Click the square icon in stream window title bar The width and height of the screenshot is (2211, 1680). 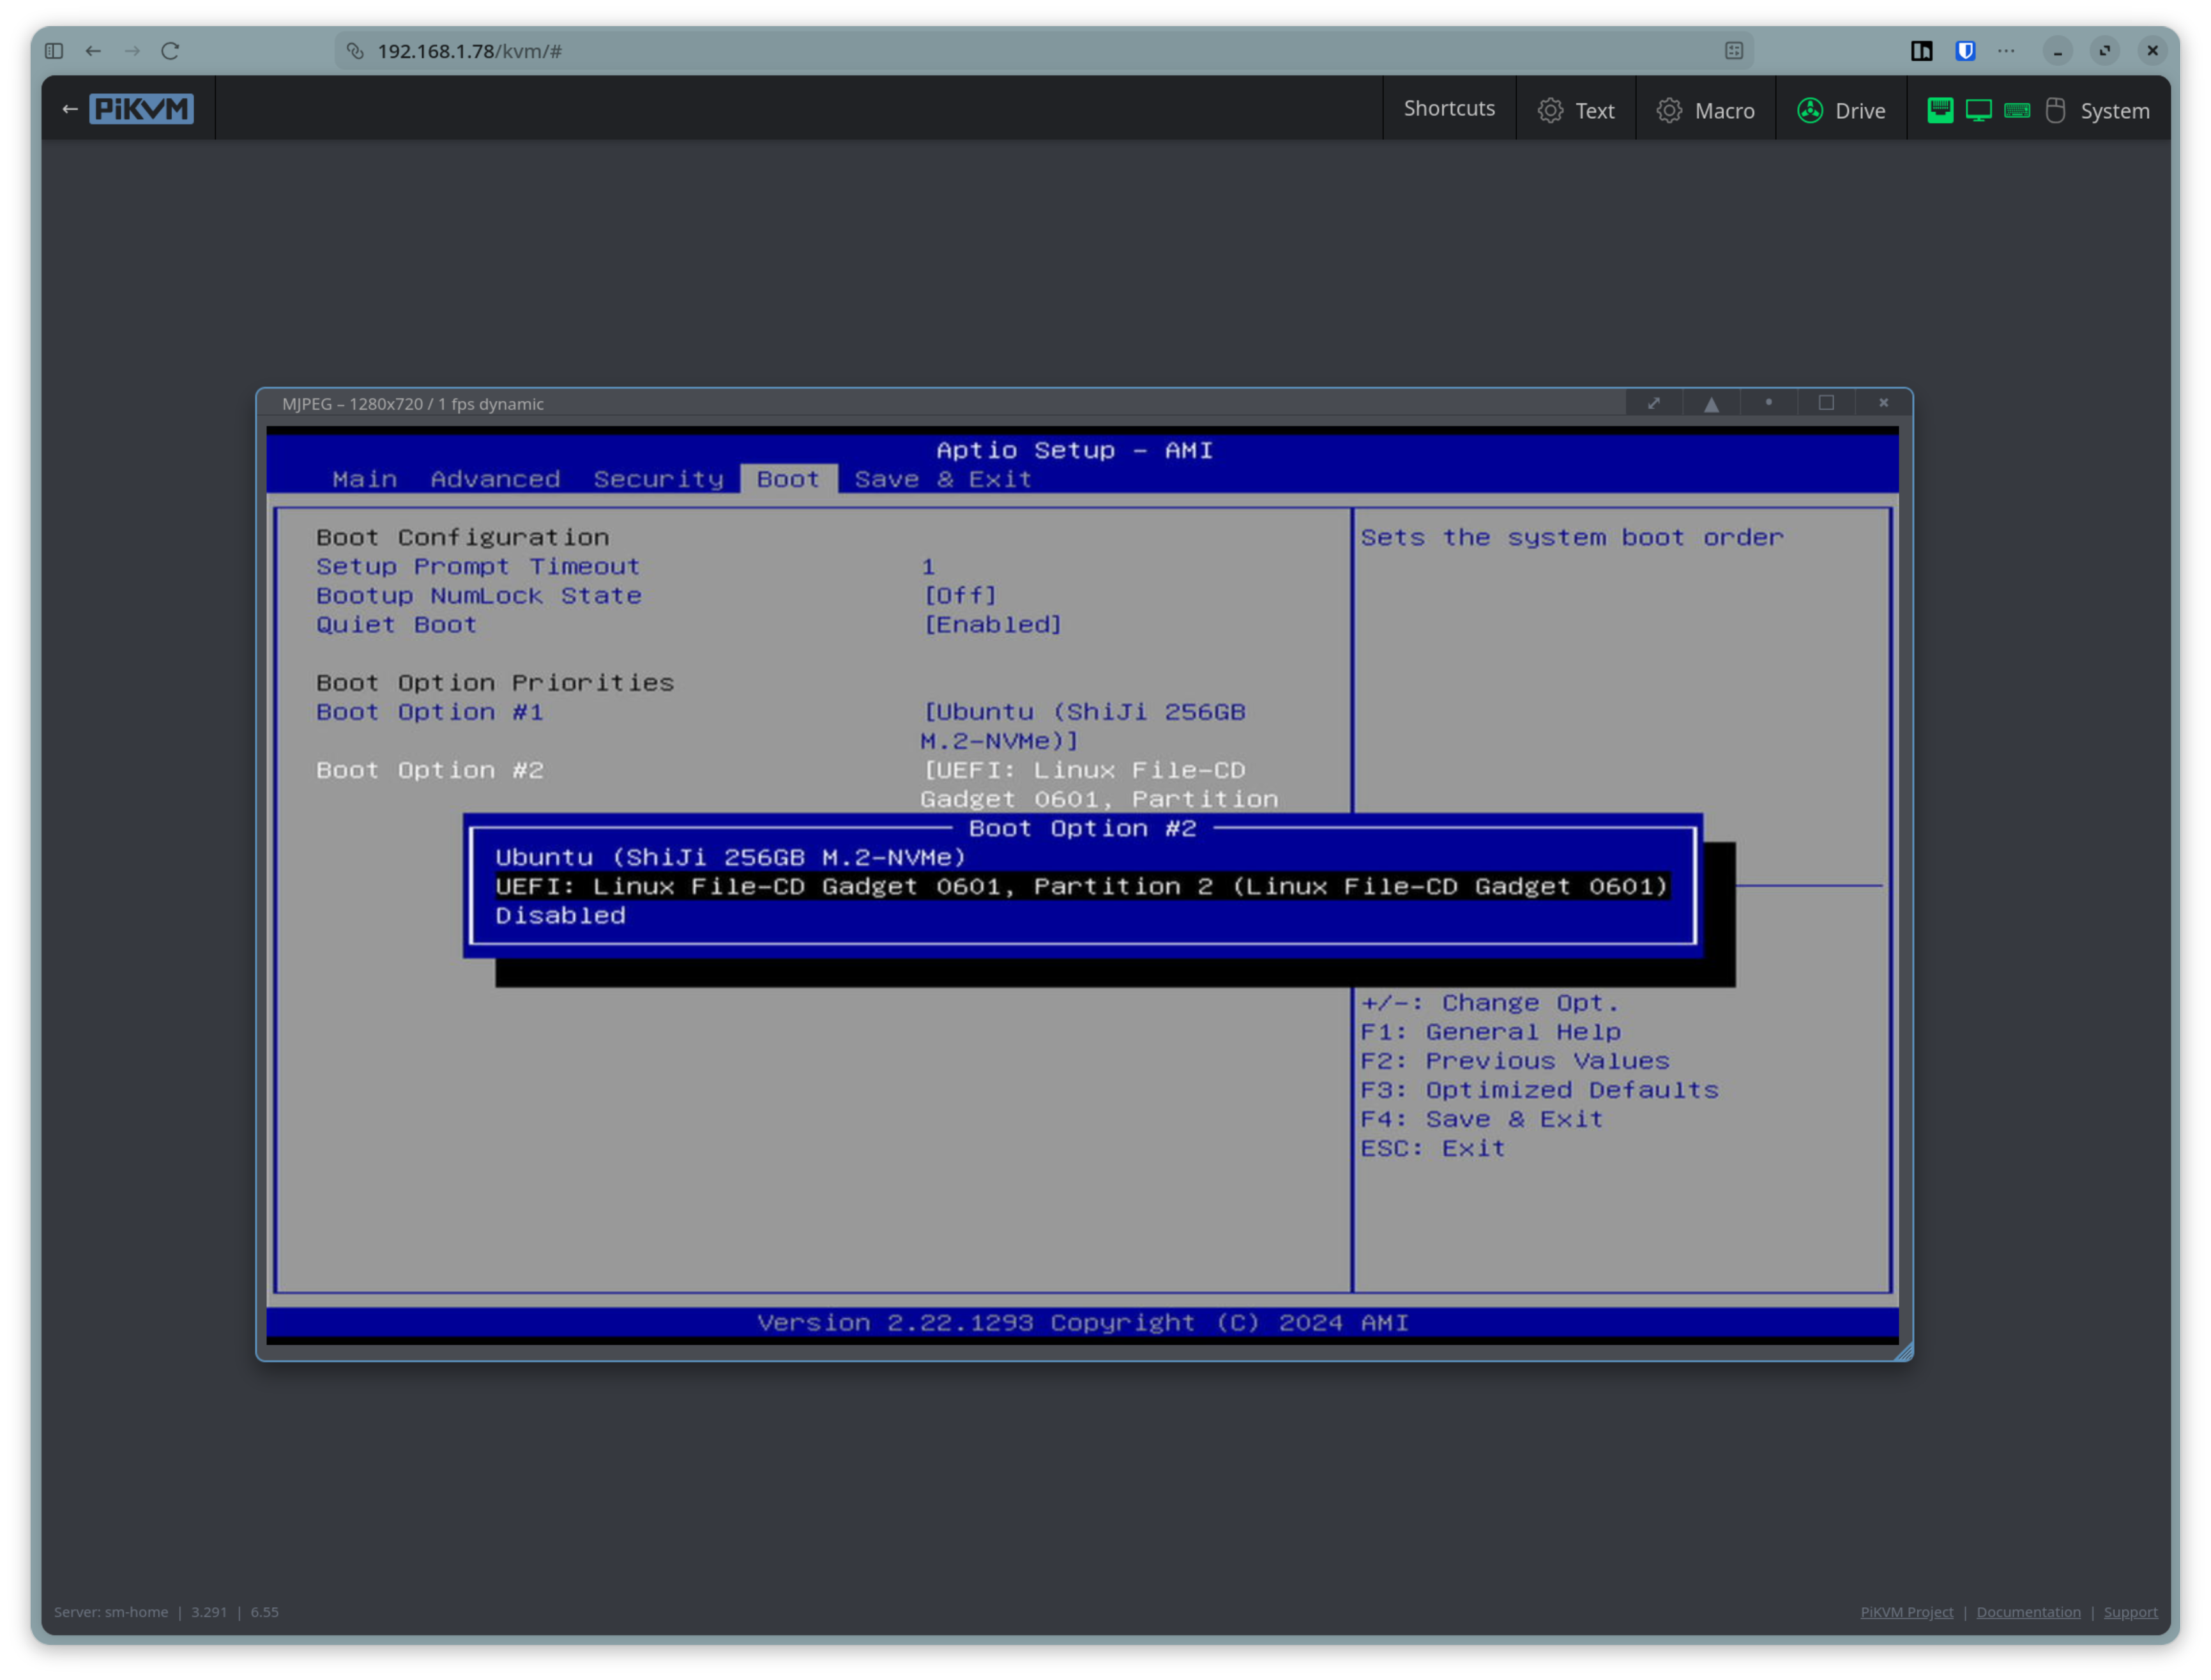[1826, 403]
